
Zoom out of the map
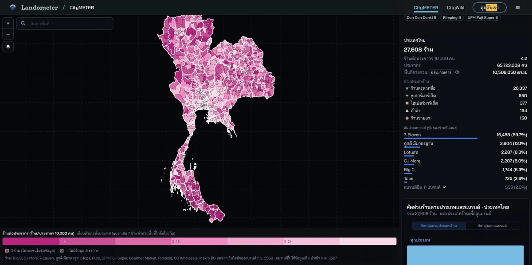click(8, 34)
